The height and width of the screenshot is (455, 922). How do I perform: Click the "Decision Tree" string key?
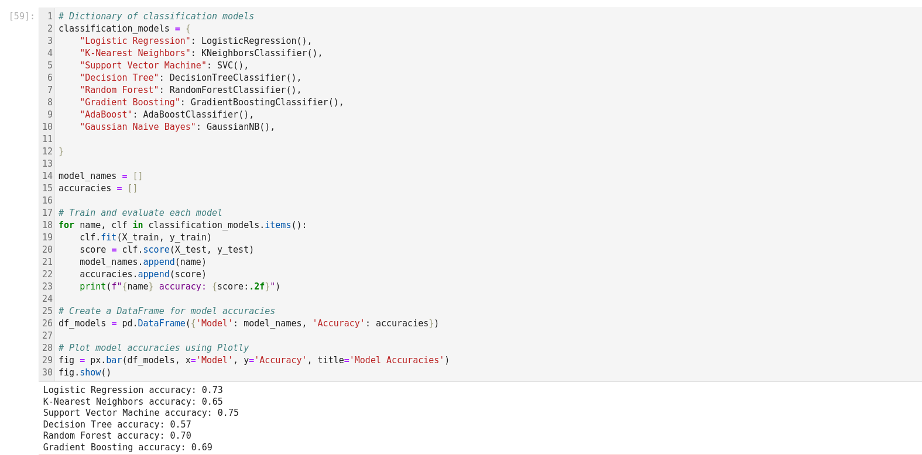(x=119, y=78)
